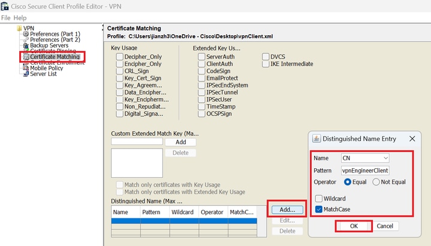Viewport: 431px width, 246px height.
Task: Enable the Non_Repudiat... checkbox
Action: pos(119,107)
